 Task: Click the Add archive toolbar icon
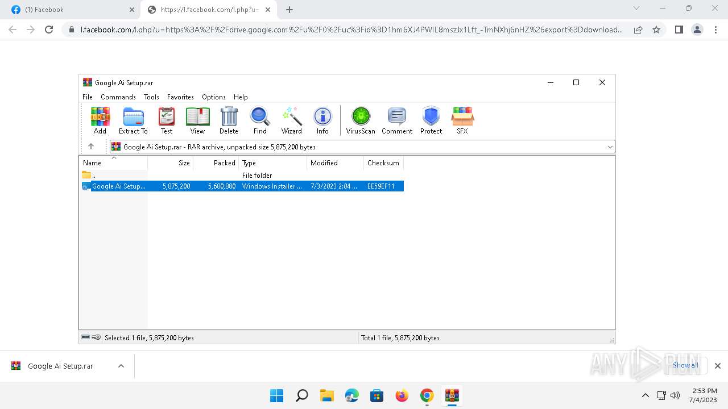click(100, 121)
